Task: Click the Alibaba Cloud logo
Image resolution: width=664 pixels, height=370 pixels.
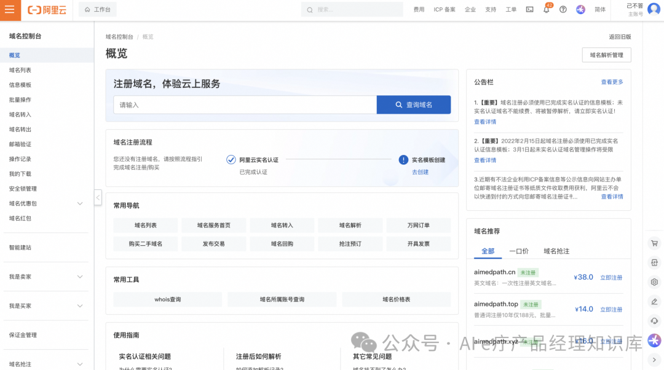Action: coord(47,10)
